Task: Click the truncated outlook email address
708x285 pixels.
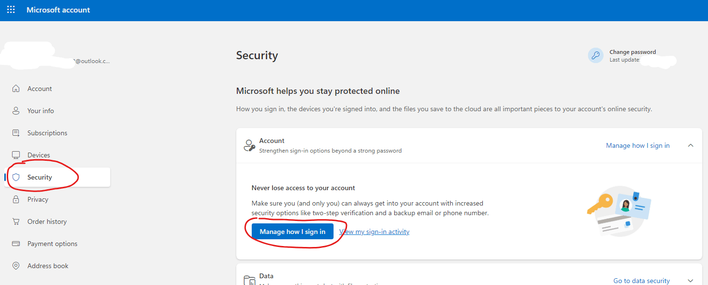Action: pos(91,61)
